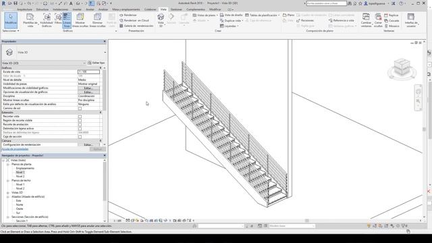The height and width of the screenshot is (243, 432).
Task: Click the ViewCube in the 3D view
Action: [x=402, y=68]
